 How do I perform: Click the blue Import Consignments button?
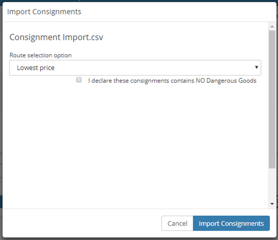tap(231, 223)
